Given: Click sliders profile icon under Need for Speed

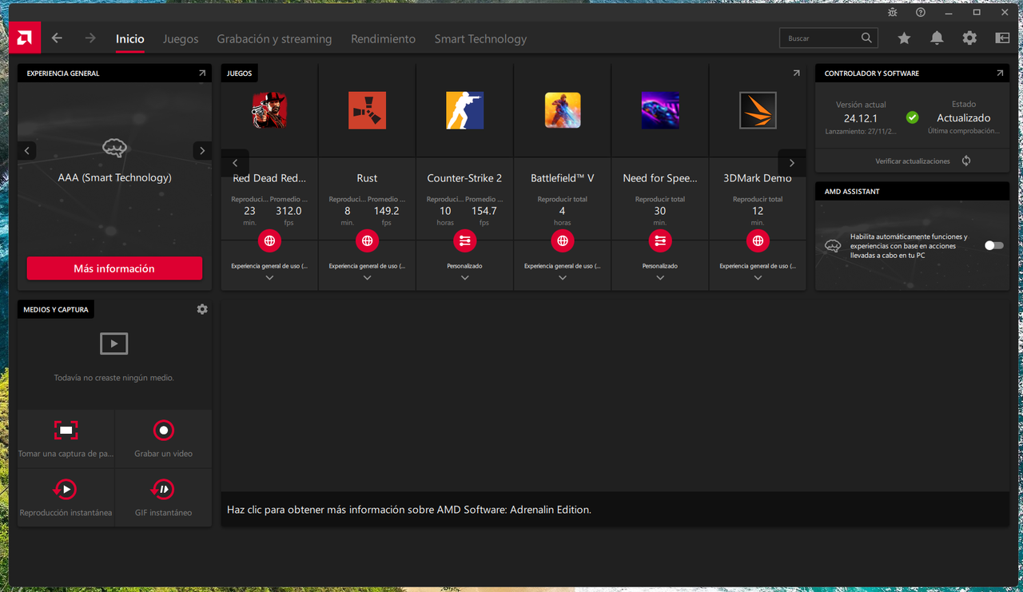Looking at the screenshot, I should tap(660, 240).
